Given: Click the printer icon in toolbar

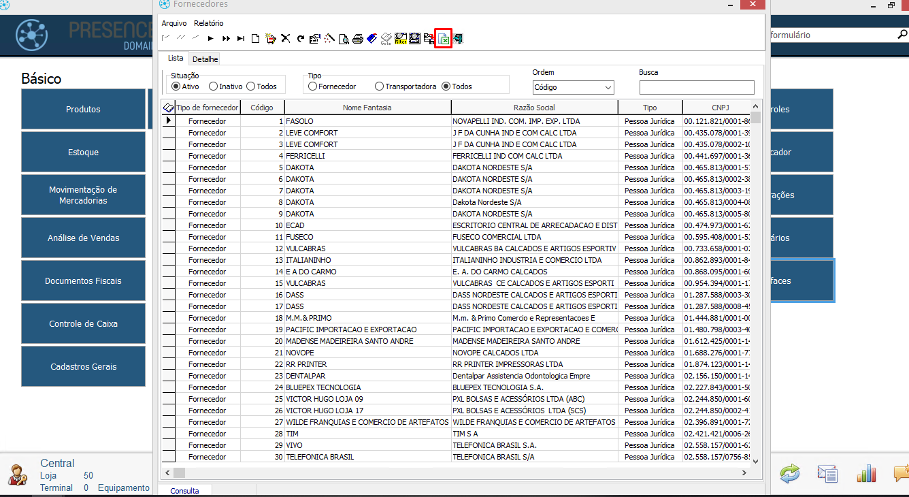Looking at the screenshot, I should (x=357, y=39).
